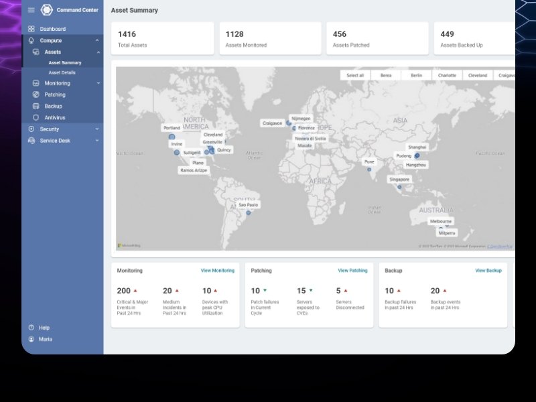Open Antivirus via its shield icon

point(36,117)
